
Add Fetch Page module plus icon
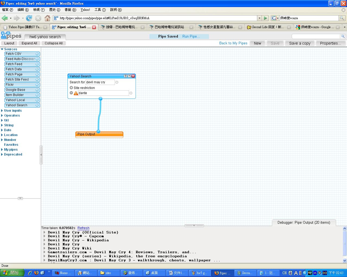(x=37, y=74)
